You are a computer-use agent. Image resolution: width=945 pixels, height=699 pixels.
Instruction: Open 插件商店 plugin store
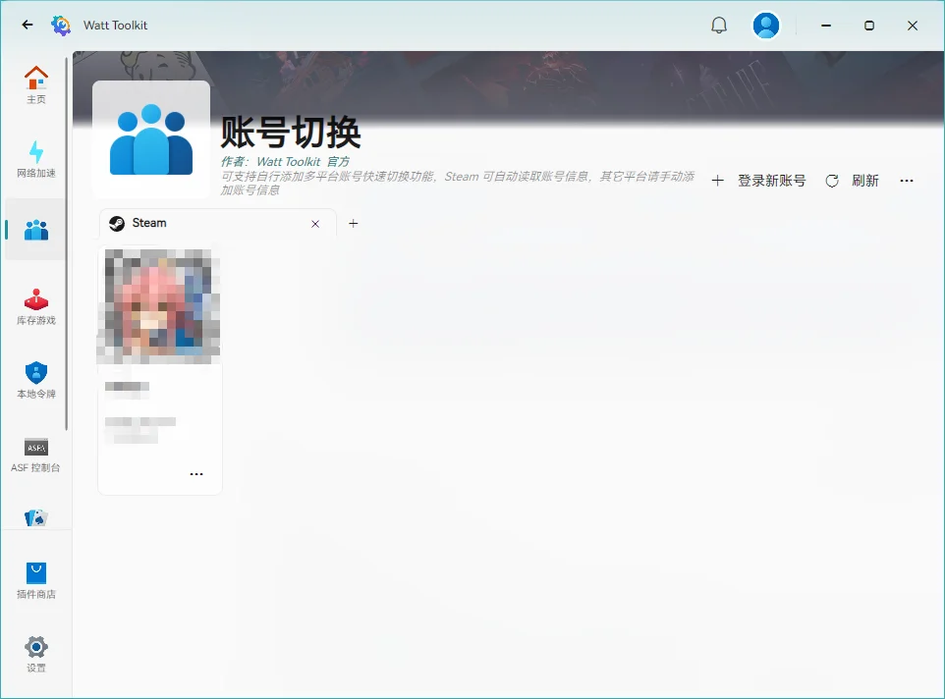[x=36, y=580]
